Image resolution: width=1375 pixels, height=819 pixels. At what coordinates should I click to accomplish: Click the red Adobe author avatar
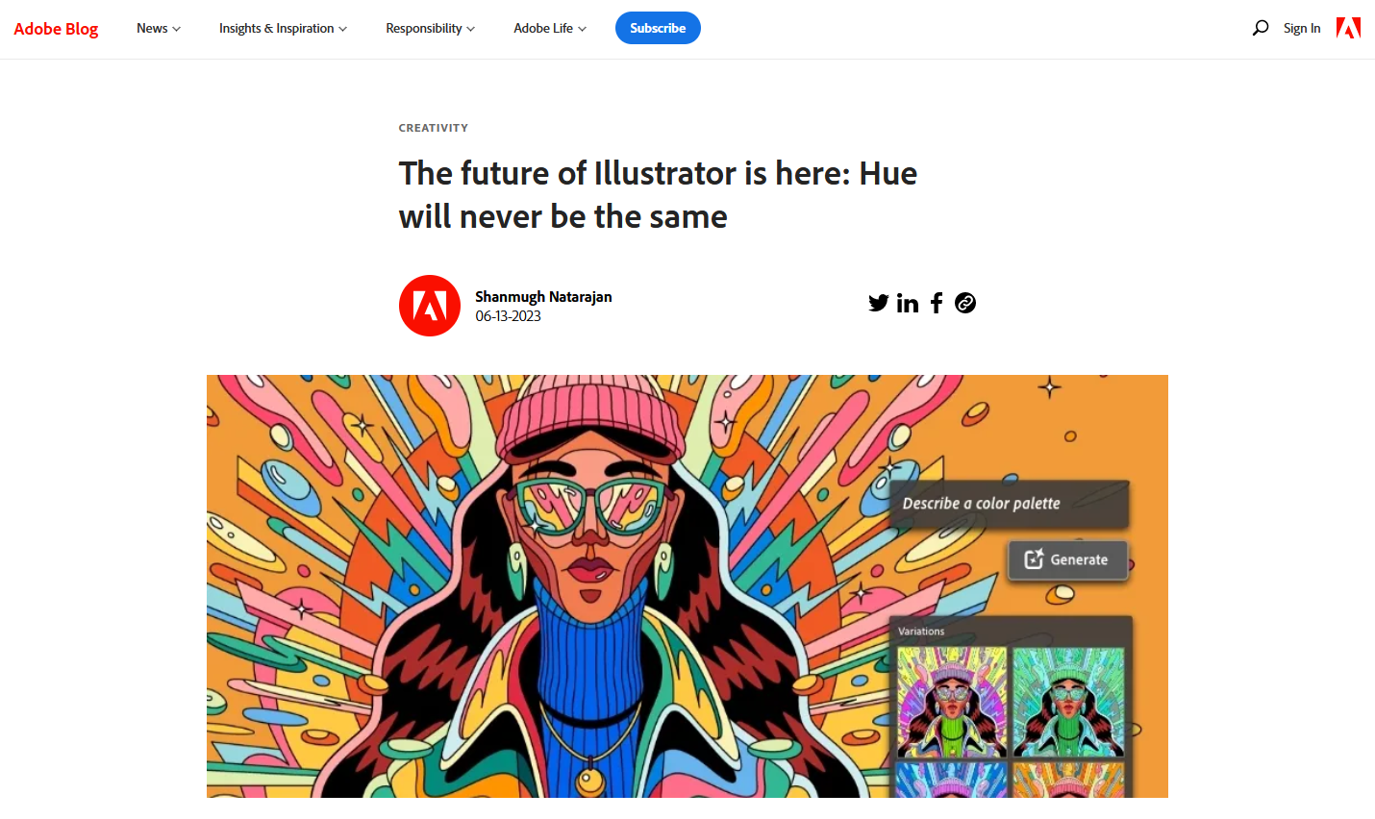430,306
